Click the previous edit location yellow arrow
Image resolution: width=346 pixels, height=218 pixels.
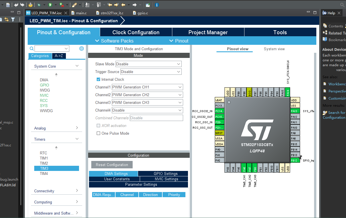tap(110, 5)
